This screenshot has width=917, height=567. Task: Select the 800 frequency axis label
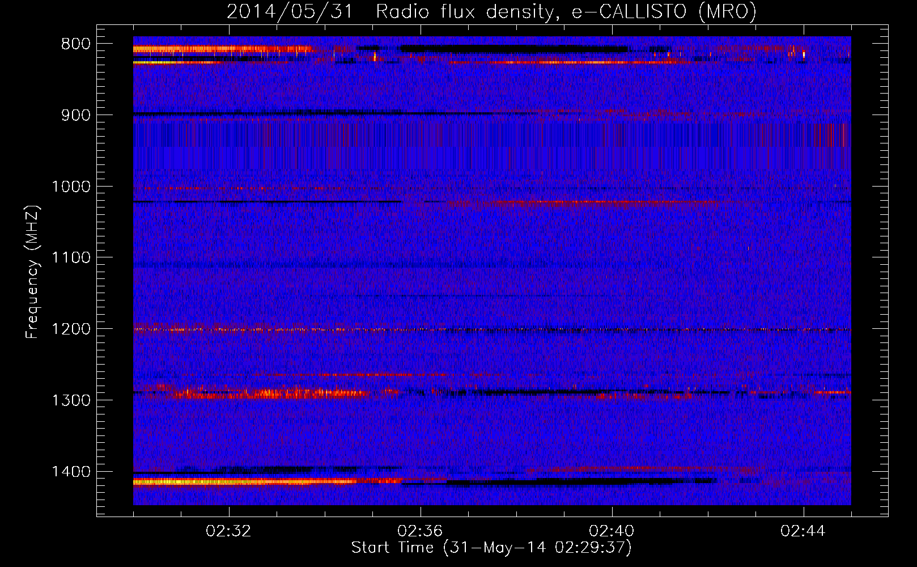75,44
